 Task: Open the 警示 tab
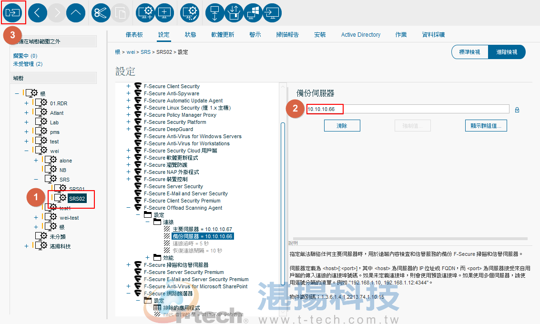point(255,34)
